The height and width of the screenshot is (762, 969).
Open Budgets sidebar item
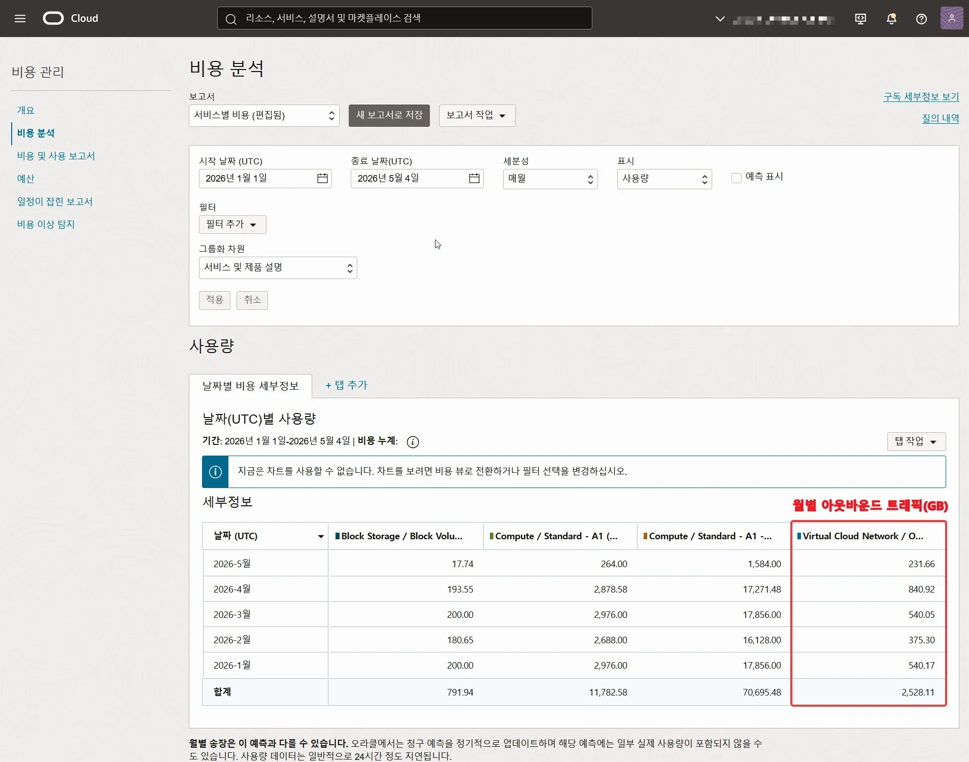(x=26, y=179)
